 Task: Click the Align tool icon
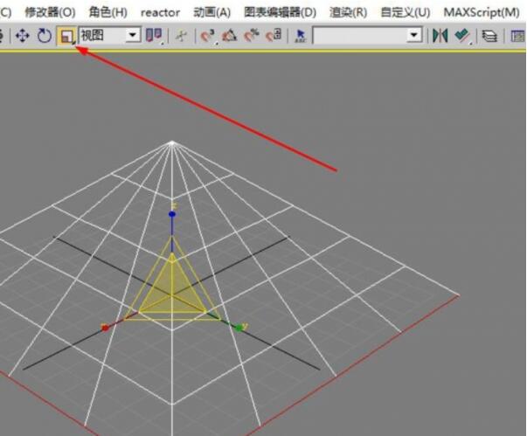click(x=461, y=36)
